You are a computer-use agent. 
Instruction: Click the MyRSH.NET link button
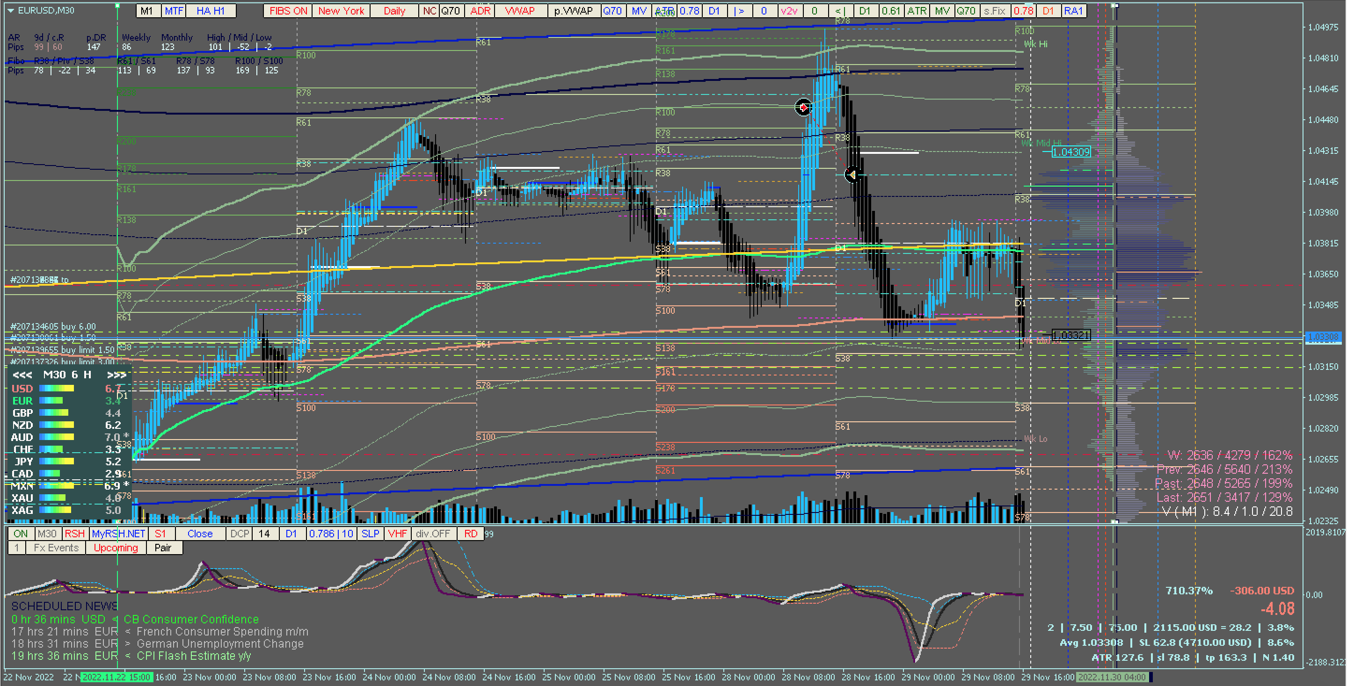pos(118,534)
